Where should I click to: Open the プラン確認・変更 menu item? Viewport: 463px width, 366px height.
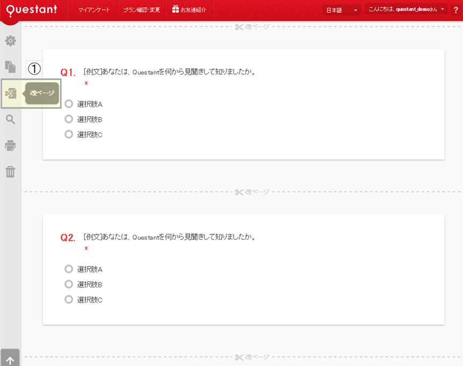(x=142, y=10)
